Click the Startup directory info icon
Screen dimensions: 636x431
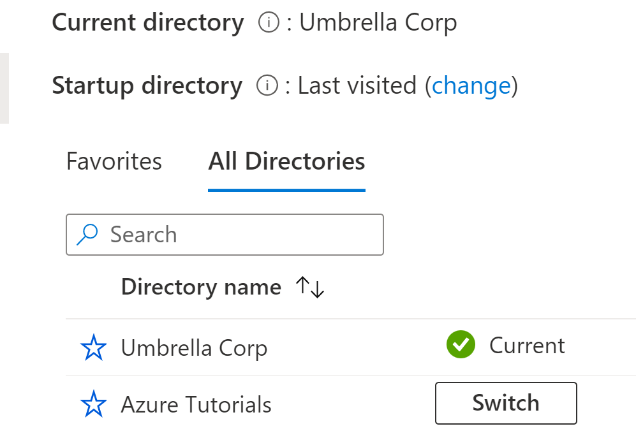click(267, 85)
